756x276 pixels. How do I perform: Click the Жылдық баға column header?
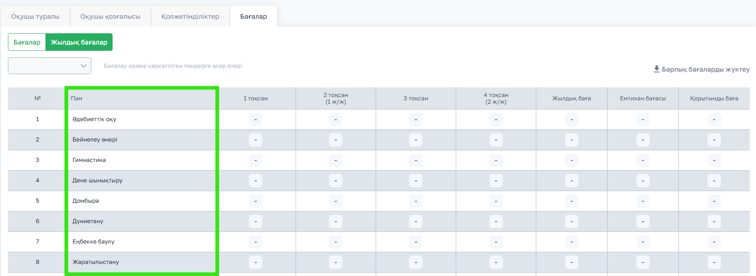[572, 98]
